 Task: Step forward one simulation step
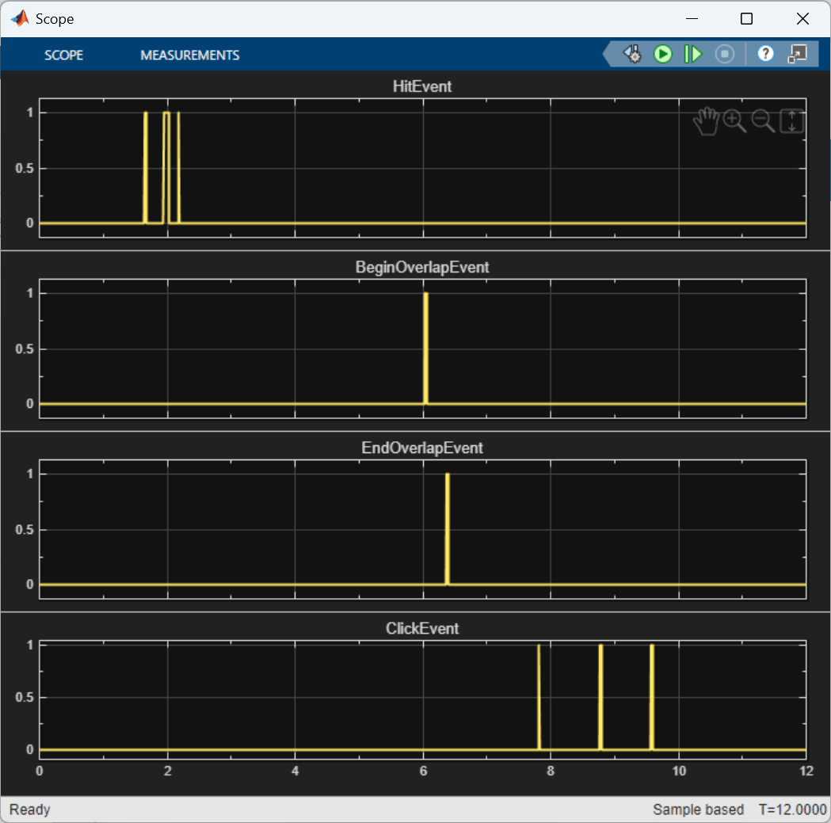coord(692,54)
